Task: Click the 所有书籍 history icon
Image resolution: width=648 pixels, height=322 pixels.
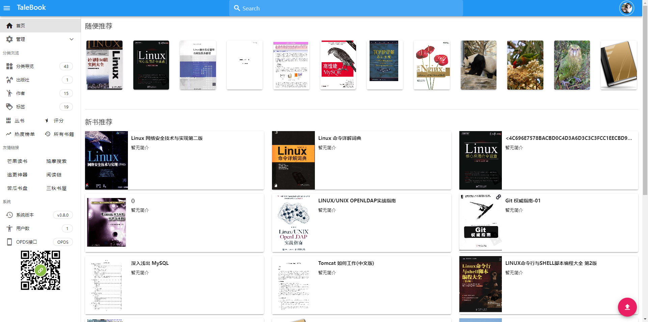Action: [48, 134]
